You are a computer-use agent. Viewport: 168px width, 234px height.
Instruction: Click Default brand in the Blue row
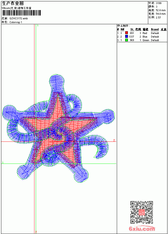[x=155, y=36]
